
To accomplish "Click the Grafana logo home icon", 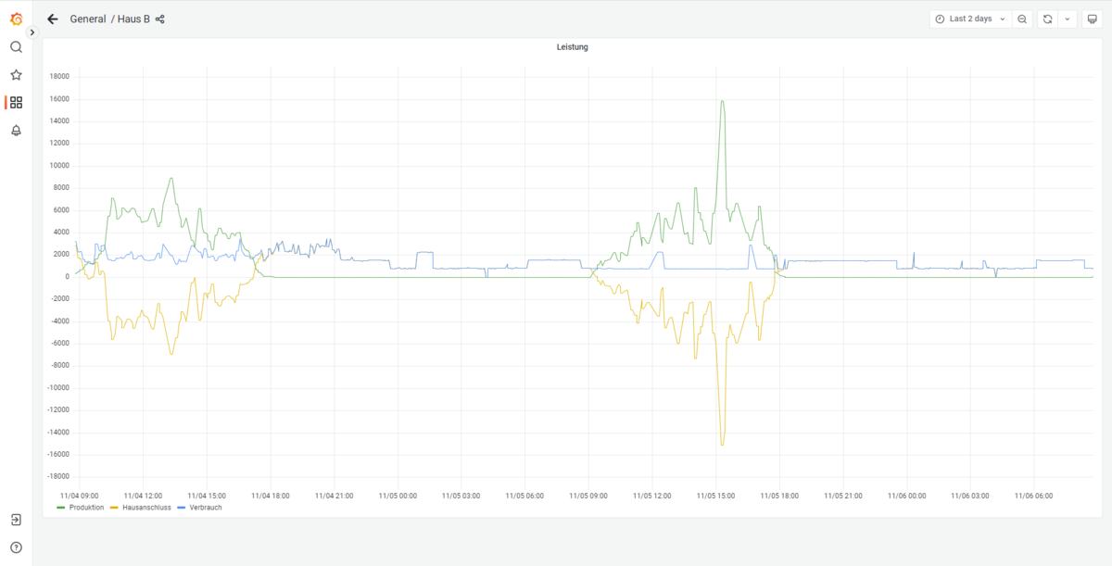I will click(x=16, y=19).
